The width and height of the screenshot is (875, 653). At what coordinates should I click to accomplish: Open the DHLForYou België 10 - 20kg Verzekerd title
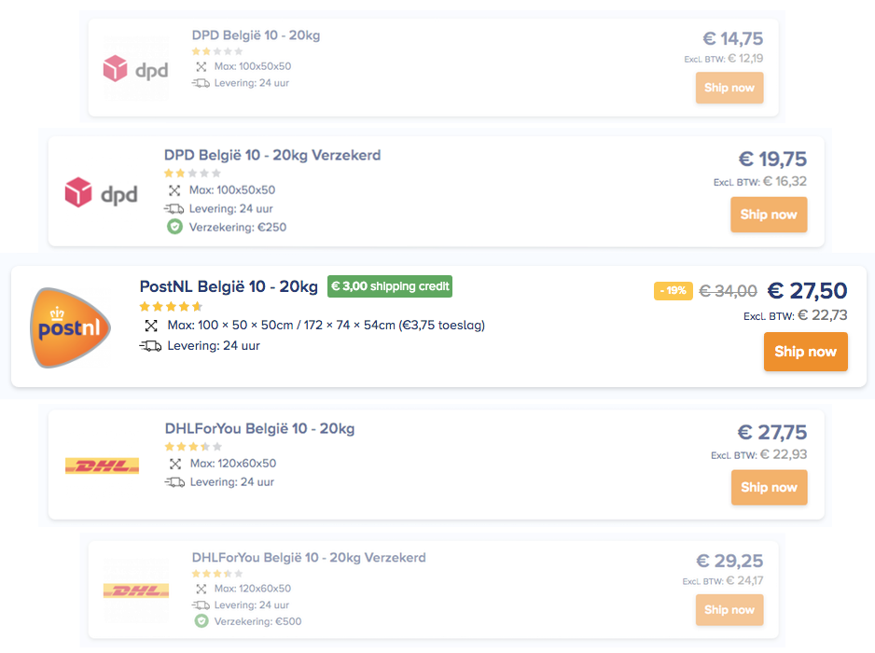click(x=308, y=558)
